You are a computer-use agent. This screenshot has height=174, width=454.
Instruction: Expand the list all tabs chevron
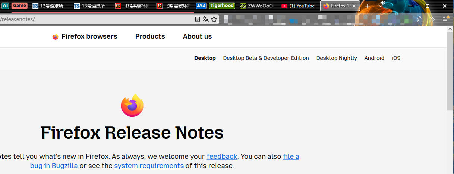click(x=381, y=6)
